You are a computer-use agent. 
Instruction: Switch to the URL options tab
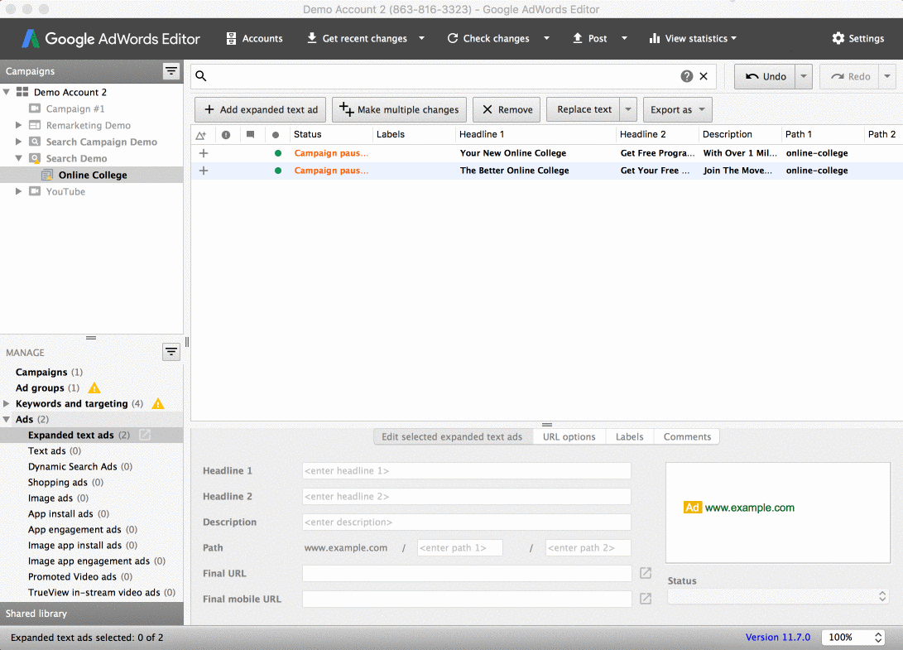(x=569, y=437)
